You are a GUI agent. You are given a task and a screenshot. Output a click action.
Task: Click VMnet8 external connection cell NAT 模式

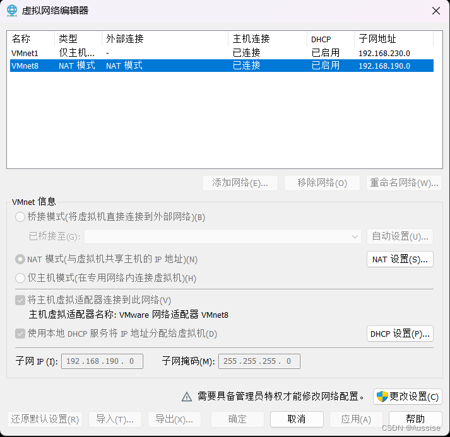coord(124,66)
